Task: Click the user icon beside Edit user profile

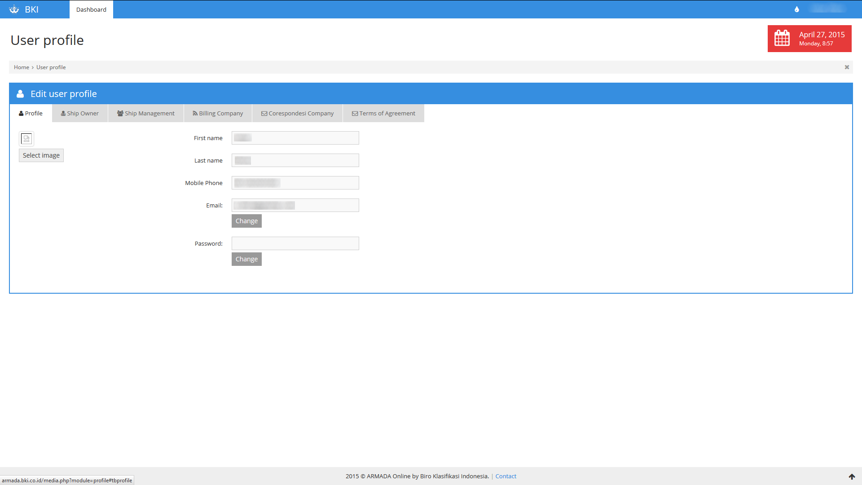Action: (20, 94)
